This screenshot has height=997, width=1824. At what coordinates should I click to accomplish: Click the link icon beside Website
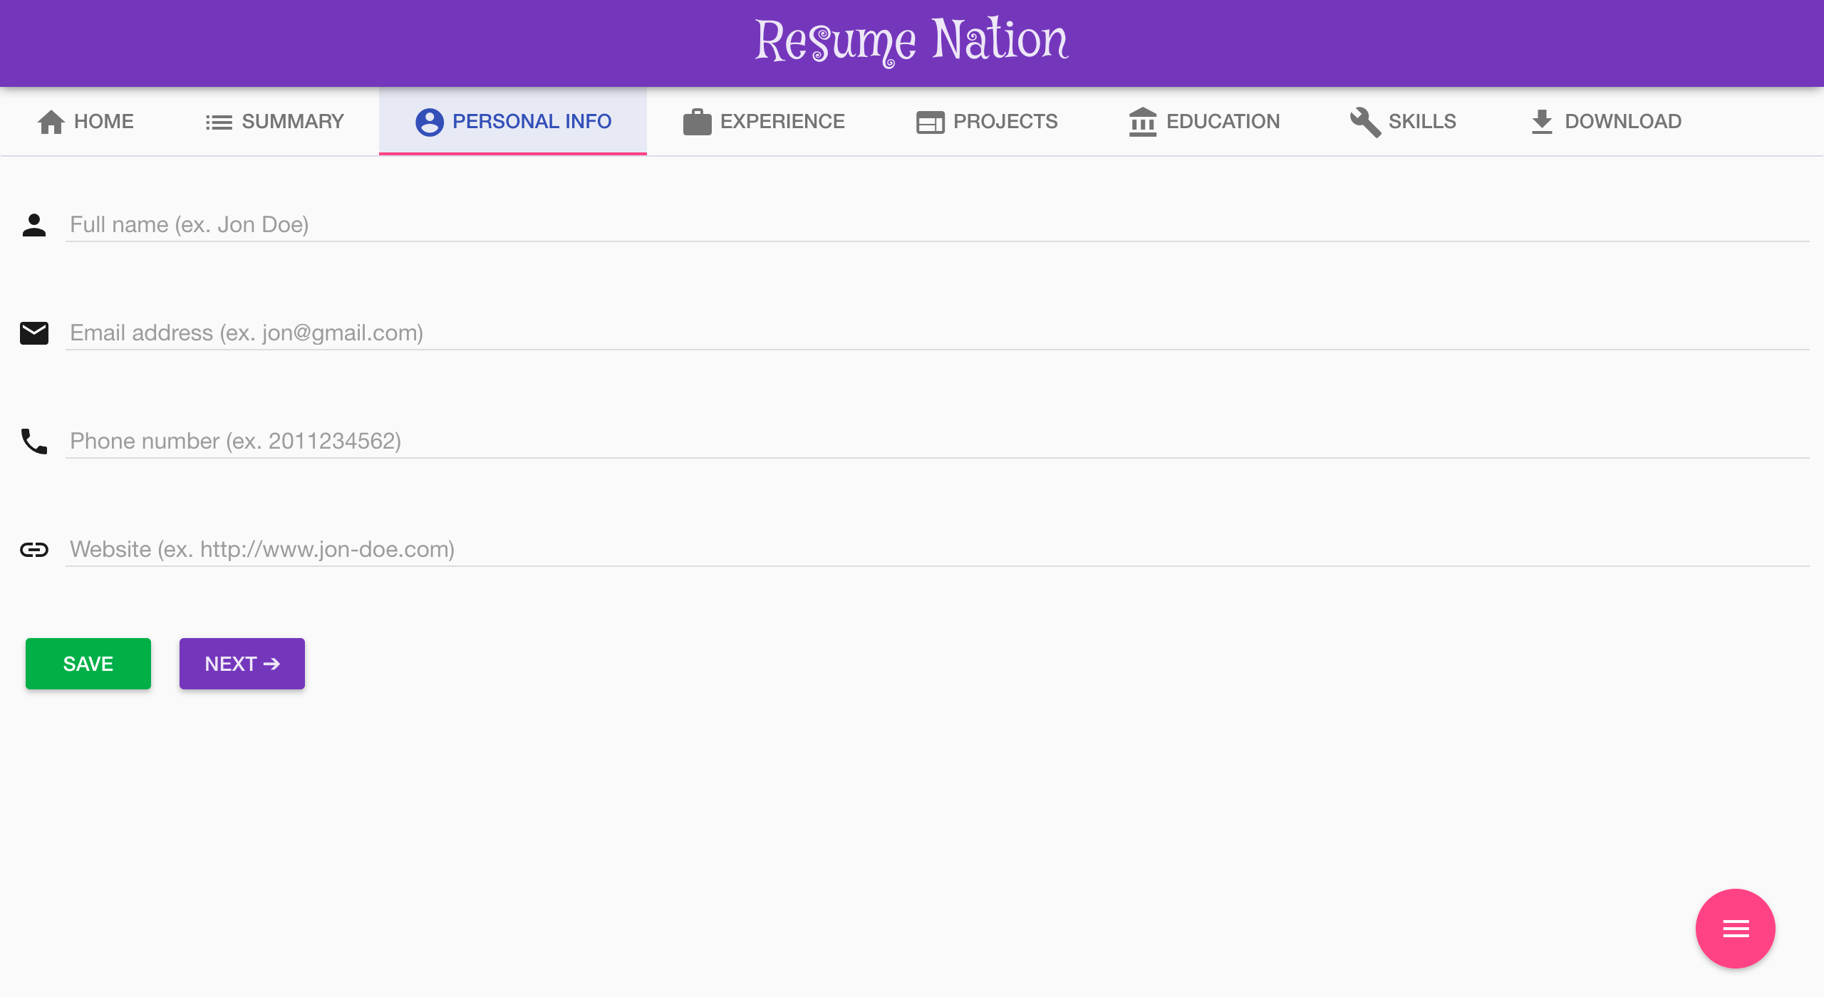(34, 549)
